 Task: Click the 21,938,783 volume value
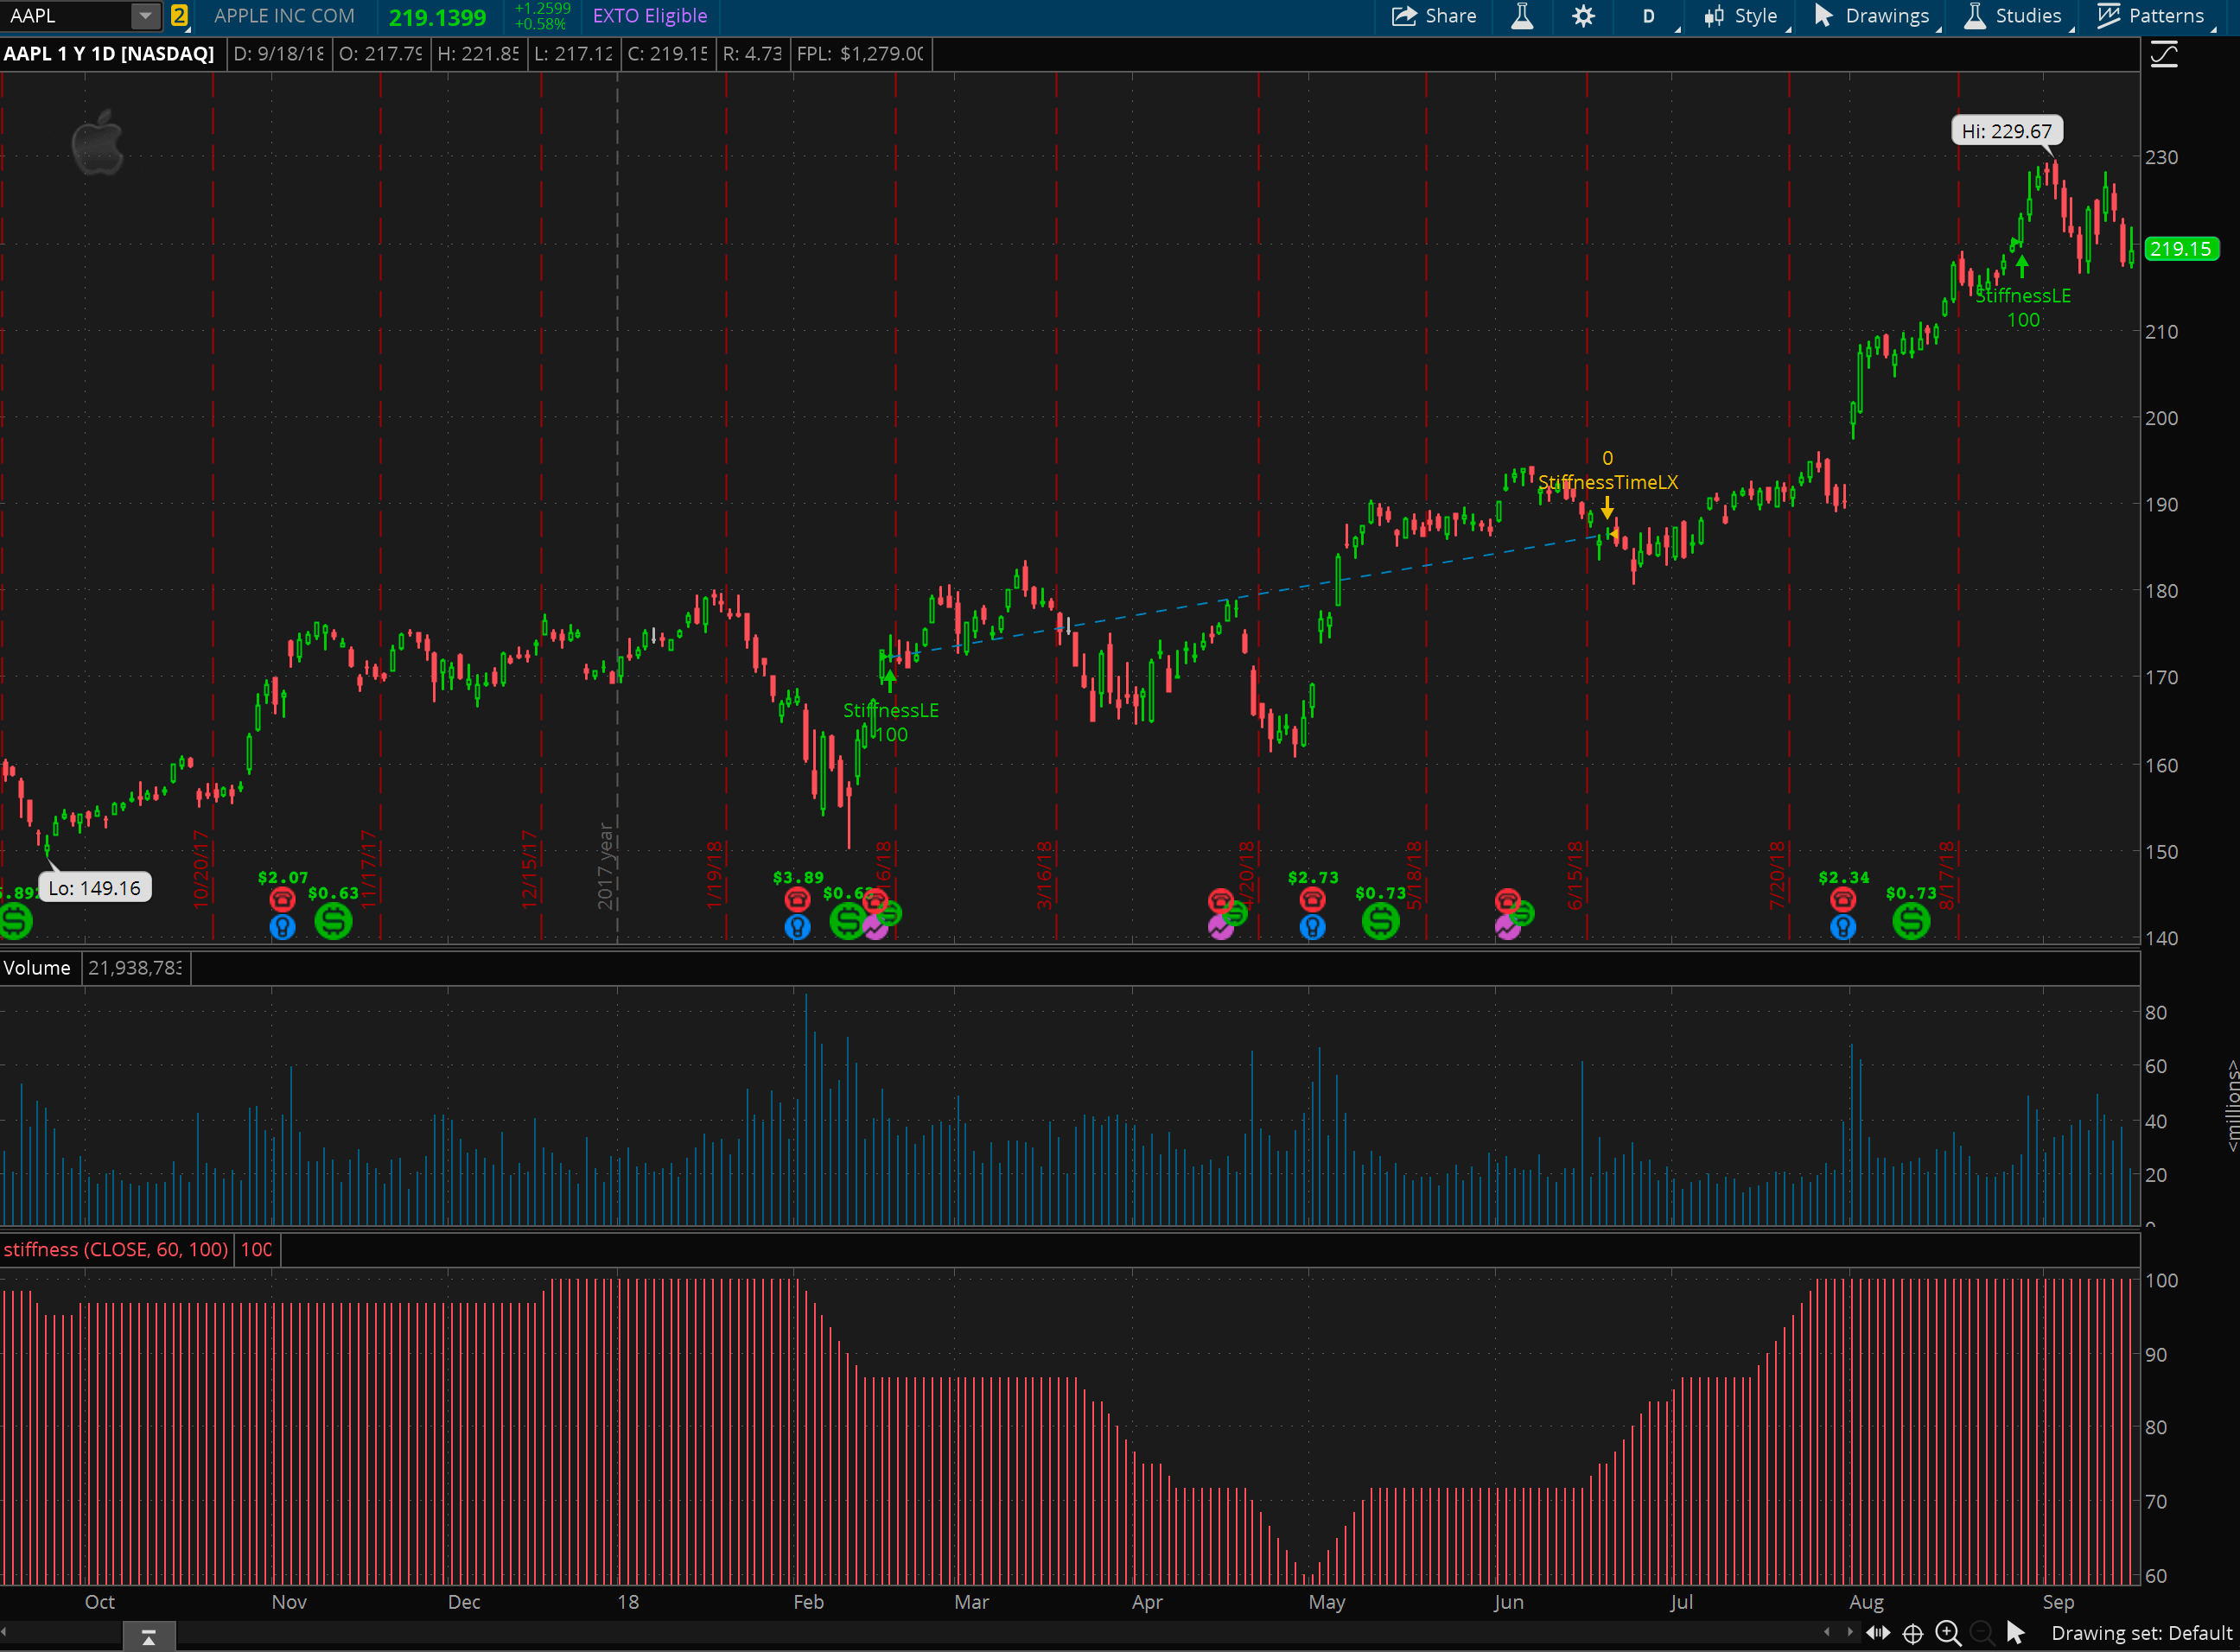(135, 968)
